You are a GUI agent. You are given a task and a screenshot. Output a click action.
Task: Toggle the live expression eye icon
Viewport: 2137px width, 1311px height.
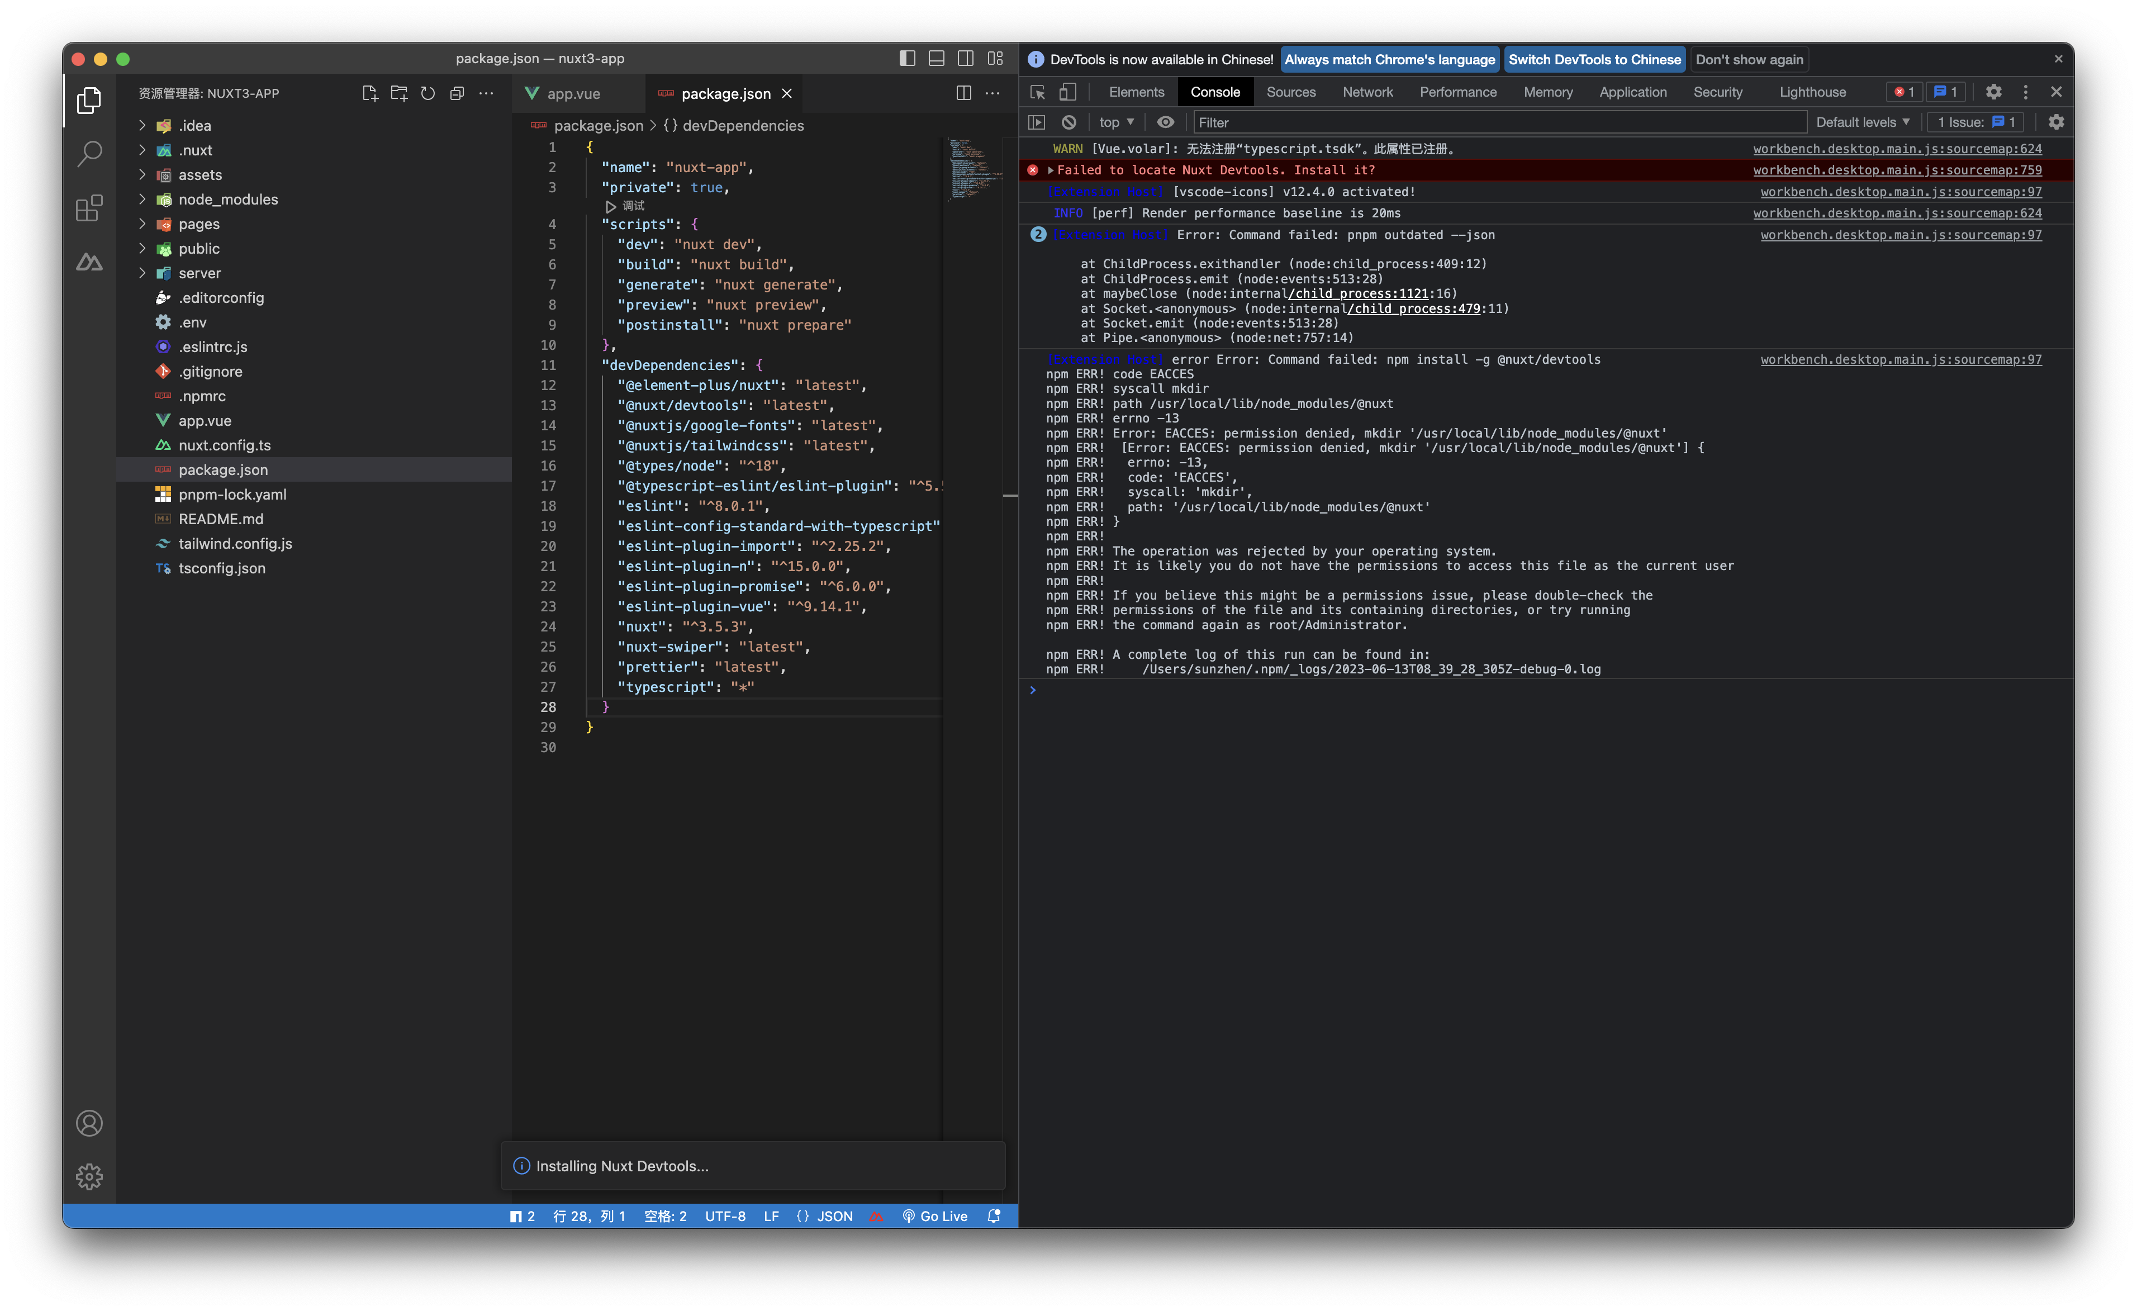point(1165,122)
